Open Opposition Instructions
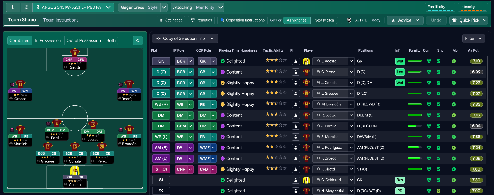The height and width of the screenshot is (195, 494). coord(242,20)
